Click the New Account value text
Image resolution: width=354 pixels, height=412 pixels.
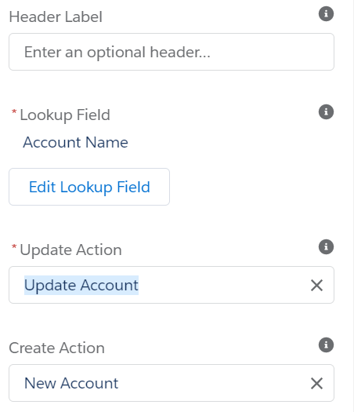click(x=71, y=383)
